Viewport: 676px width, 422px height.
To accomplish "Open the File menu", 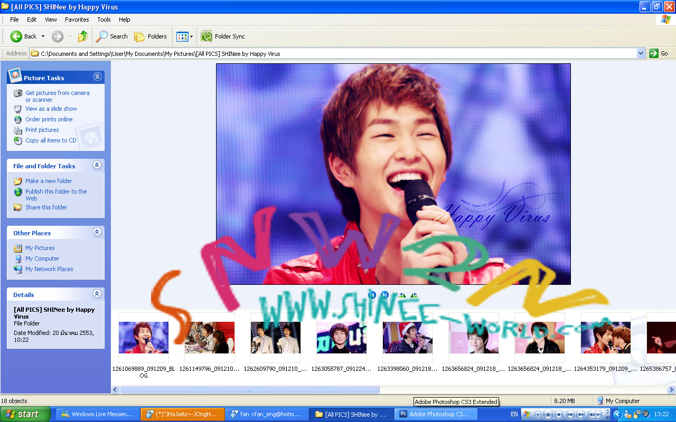I will (14, 20).
